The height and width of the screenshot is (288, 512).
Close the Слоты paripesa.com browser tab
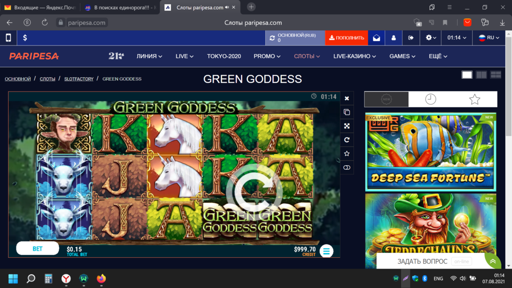tap(233, 7)
